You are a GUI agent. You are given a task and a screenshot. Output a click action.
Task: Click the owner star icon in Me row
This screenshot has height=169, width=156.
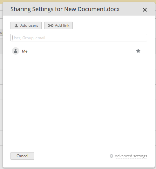point(138,51)
